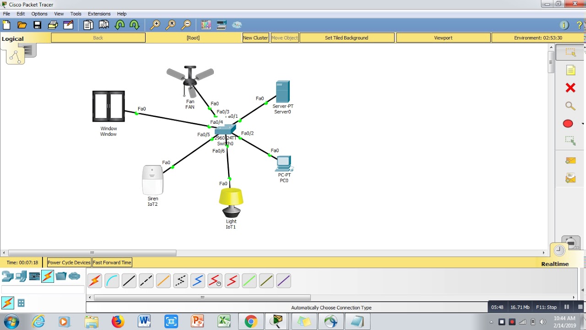Select the Components category

coord(34,276)
